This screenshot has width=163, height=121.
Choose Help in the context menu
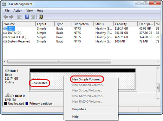coord(75,117)
